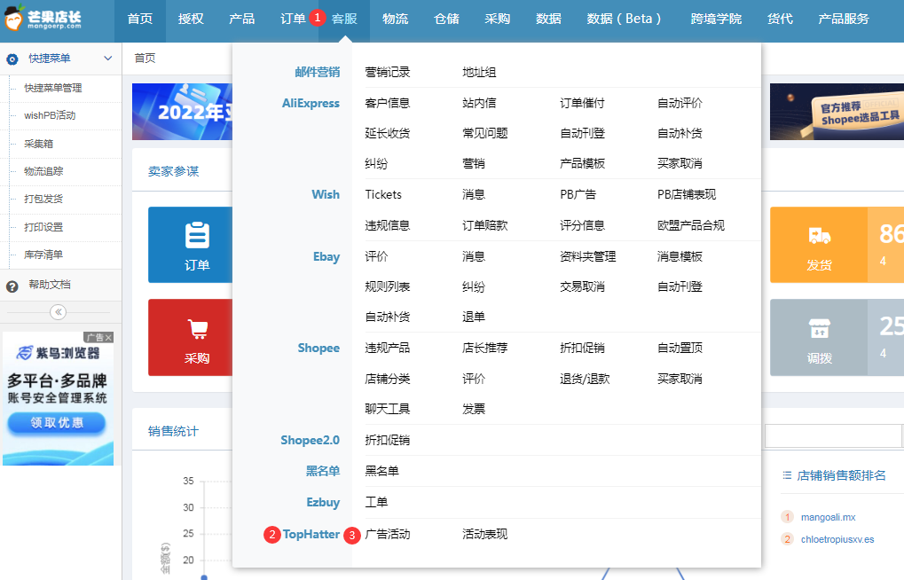Open 地址组 under 邮件营销
The height and width of the screenshot is (580, 904).
(x=479, y=72)
